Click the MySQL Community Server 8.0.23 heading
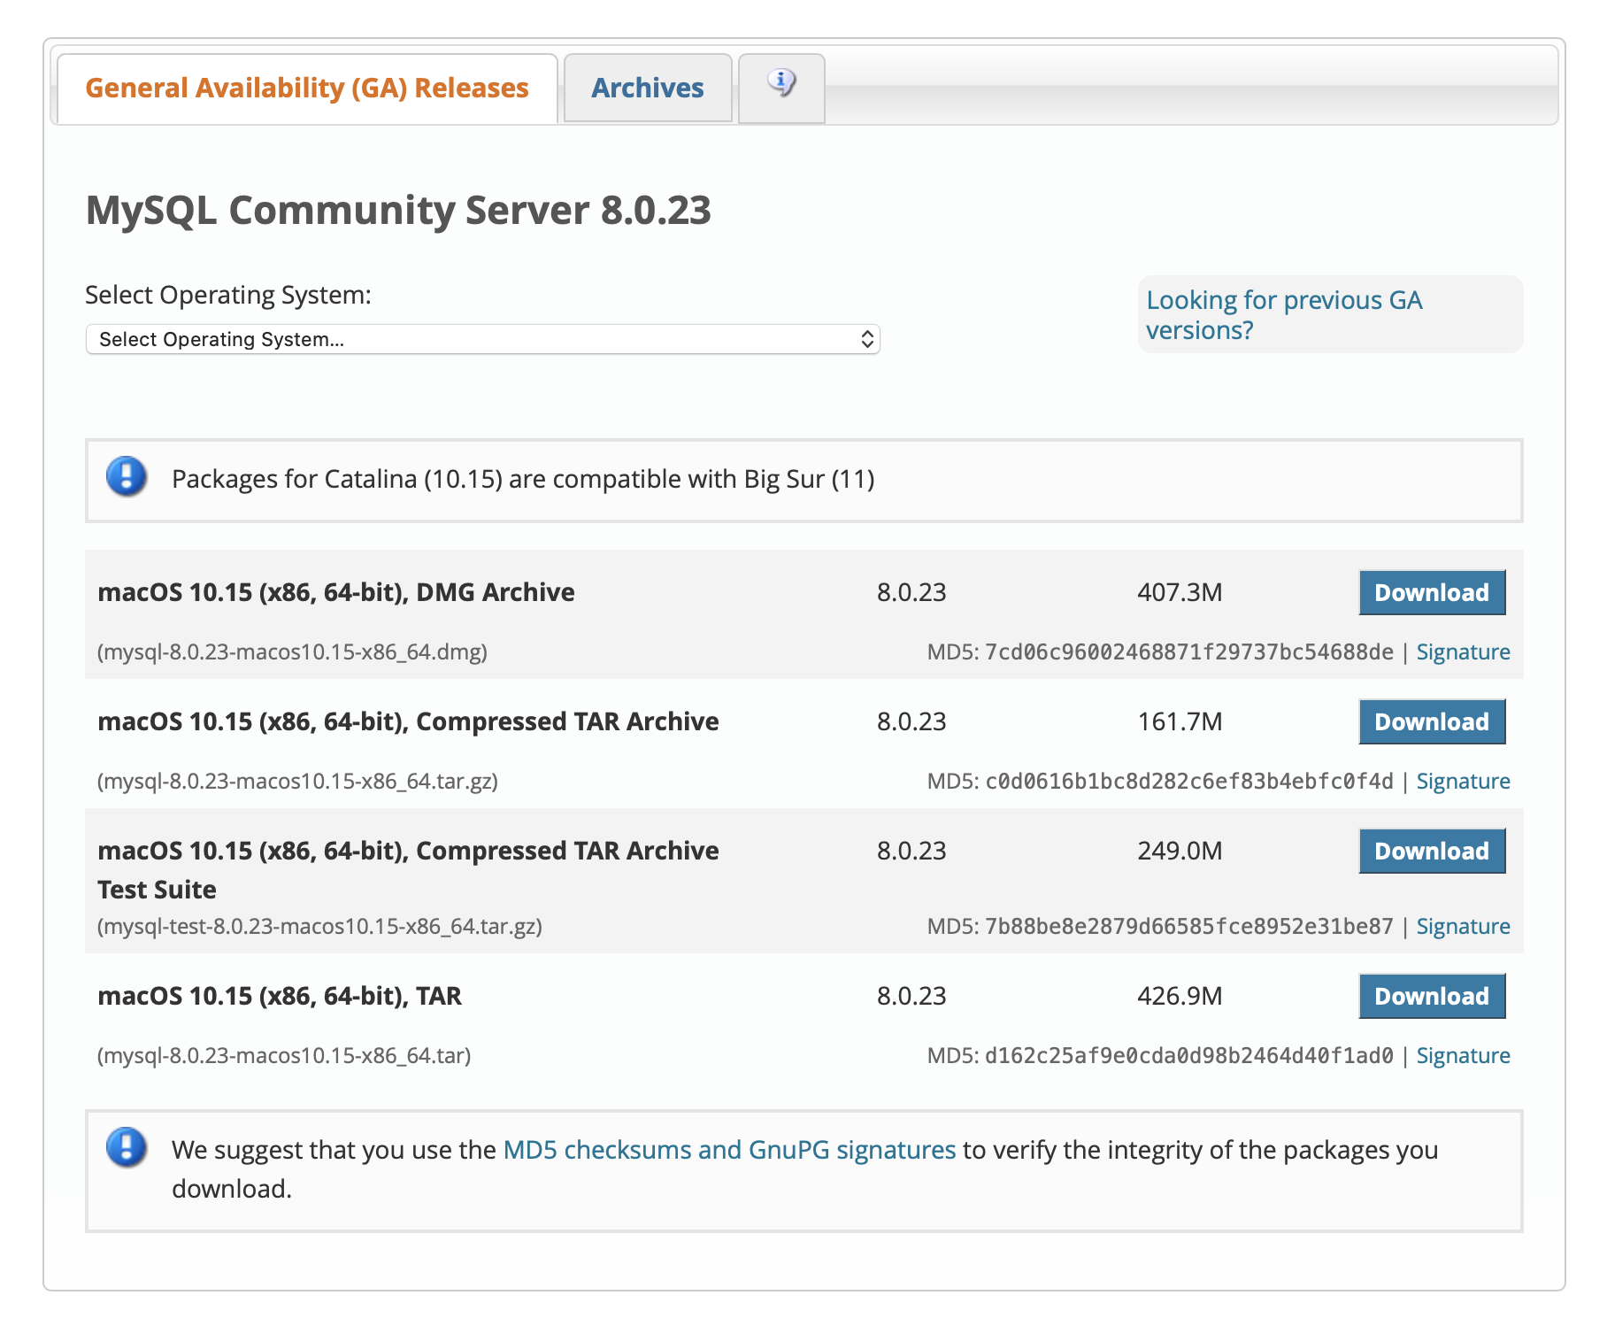 pyautogui.click(x=398, y=211)
